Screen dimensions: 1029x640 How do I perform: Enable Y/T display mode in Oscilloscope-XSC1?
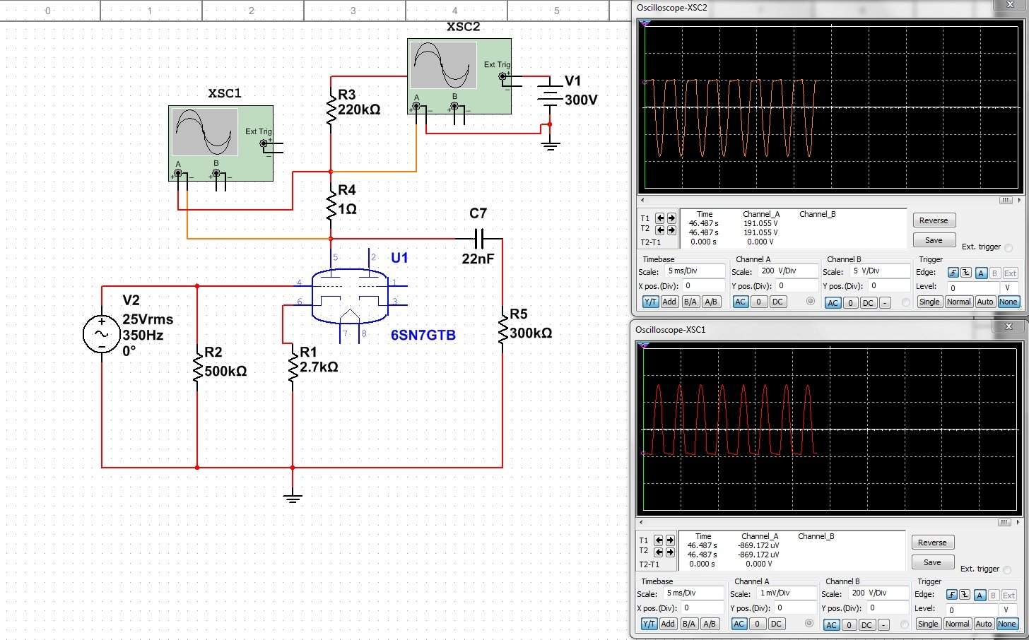pyautogui.click(x=649, y=624)
